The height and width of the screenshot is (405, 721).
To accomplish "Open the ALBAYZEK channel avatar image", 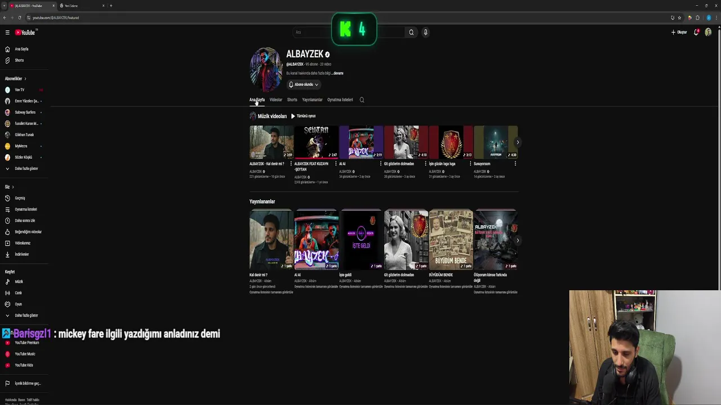I will click(x=266, y=69).
